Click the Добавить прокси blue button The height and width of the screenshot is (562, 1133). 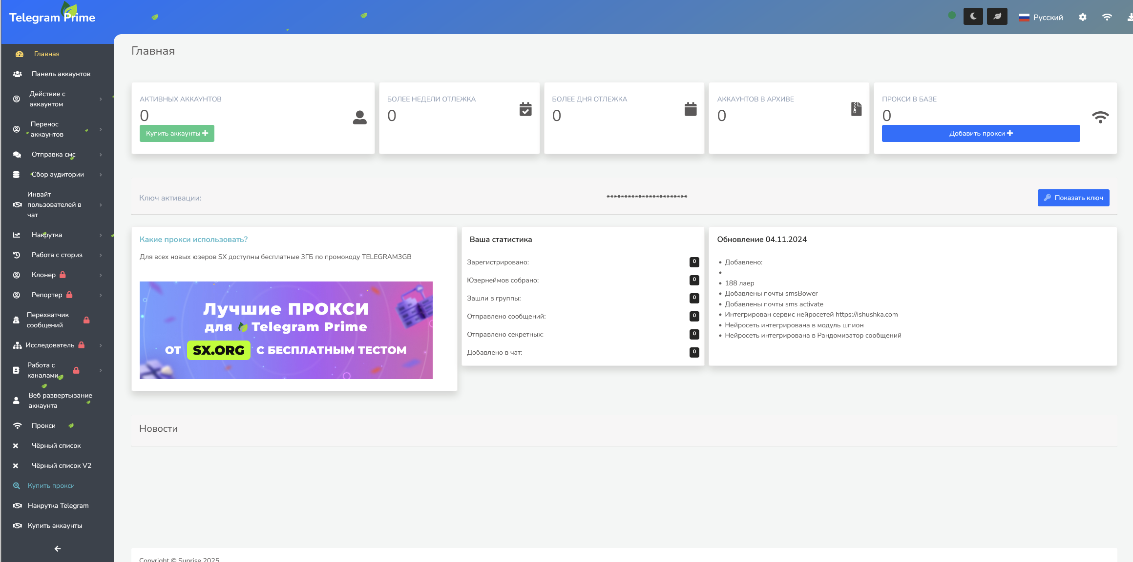(981, 134)
